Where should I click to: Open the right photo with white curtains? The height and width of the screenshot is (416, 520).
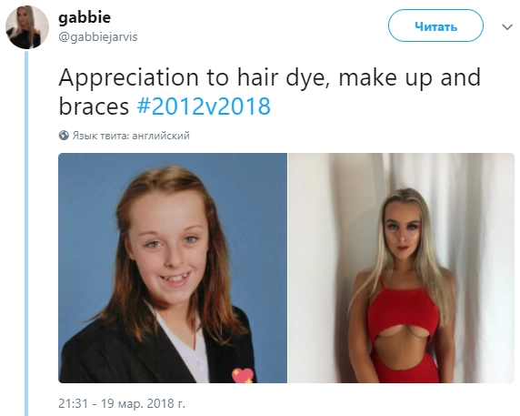(402, 268)
